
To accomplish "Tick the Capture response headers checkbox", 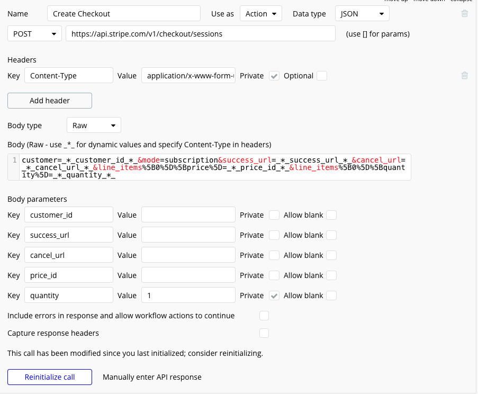I will coord(264,333).
